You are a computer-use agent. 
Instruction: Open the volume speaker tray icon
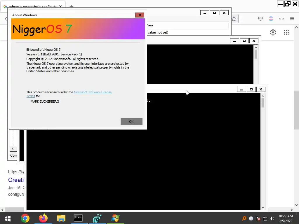[x=272, y=218]
